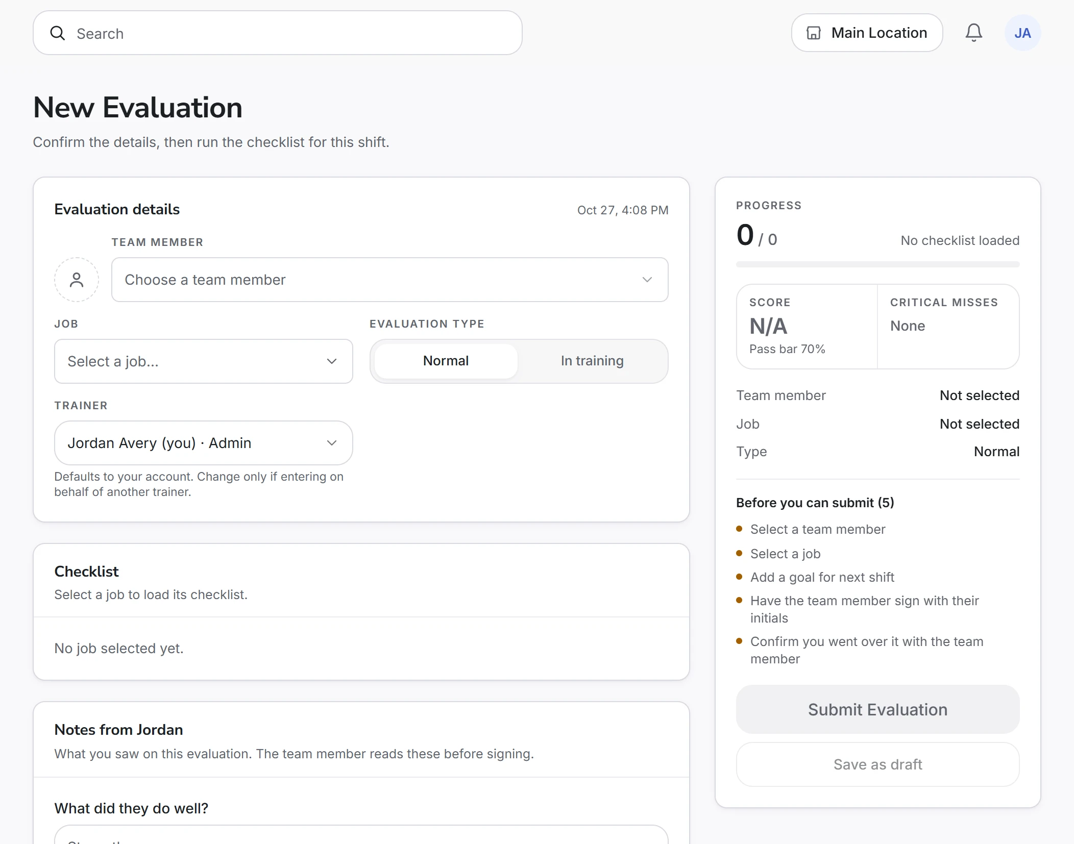The height and width of the screenshot is (844, 1074).
Task: Click the Confirm you went over it requirement
Action: tap(866, 650)
